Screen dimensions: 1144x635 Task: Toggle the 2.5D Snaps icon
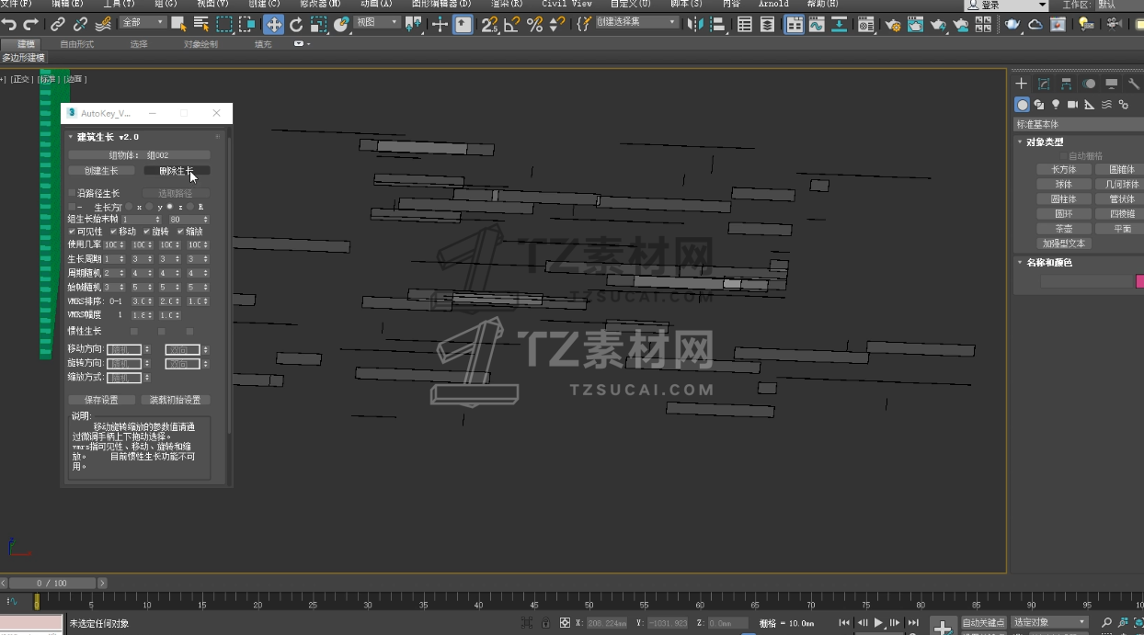click(x=489, y=24)
